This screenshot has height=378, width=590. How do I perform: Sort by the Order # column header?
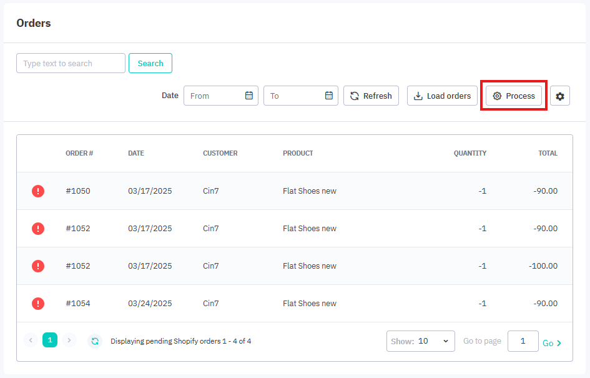click(x=79, y=153)
